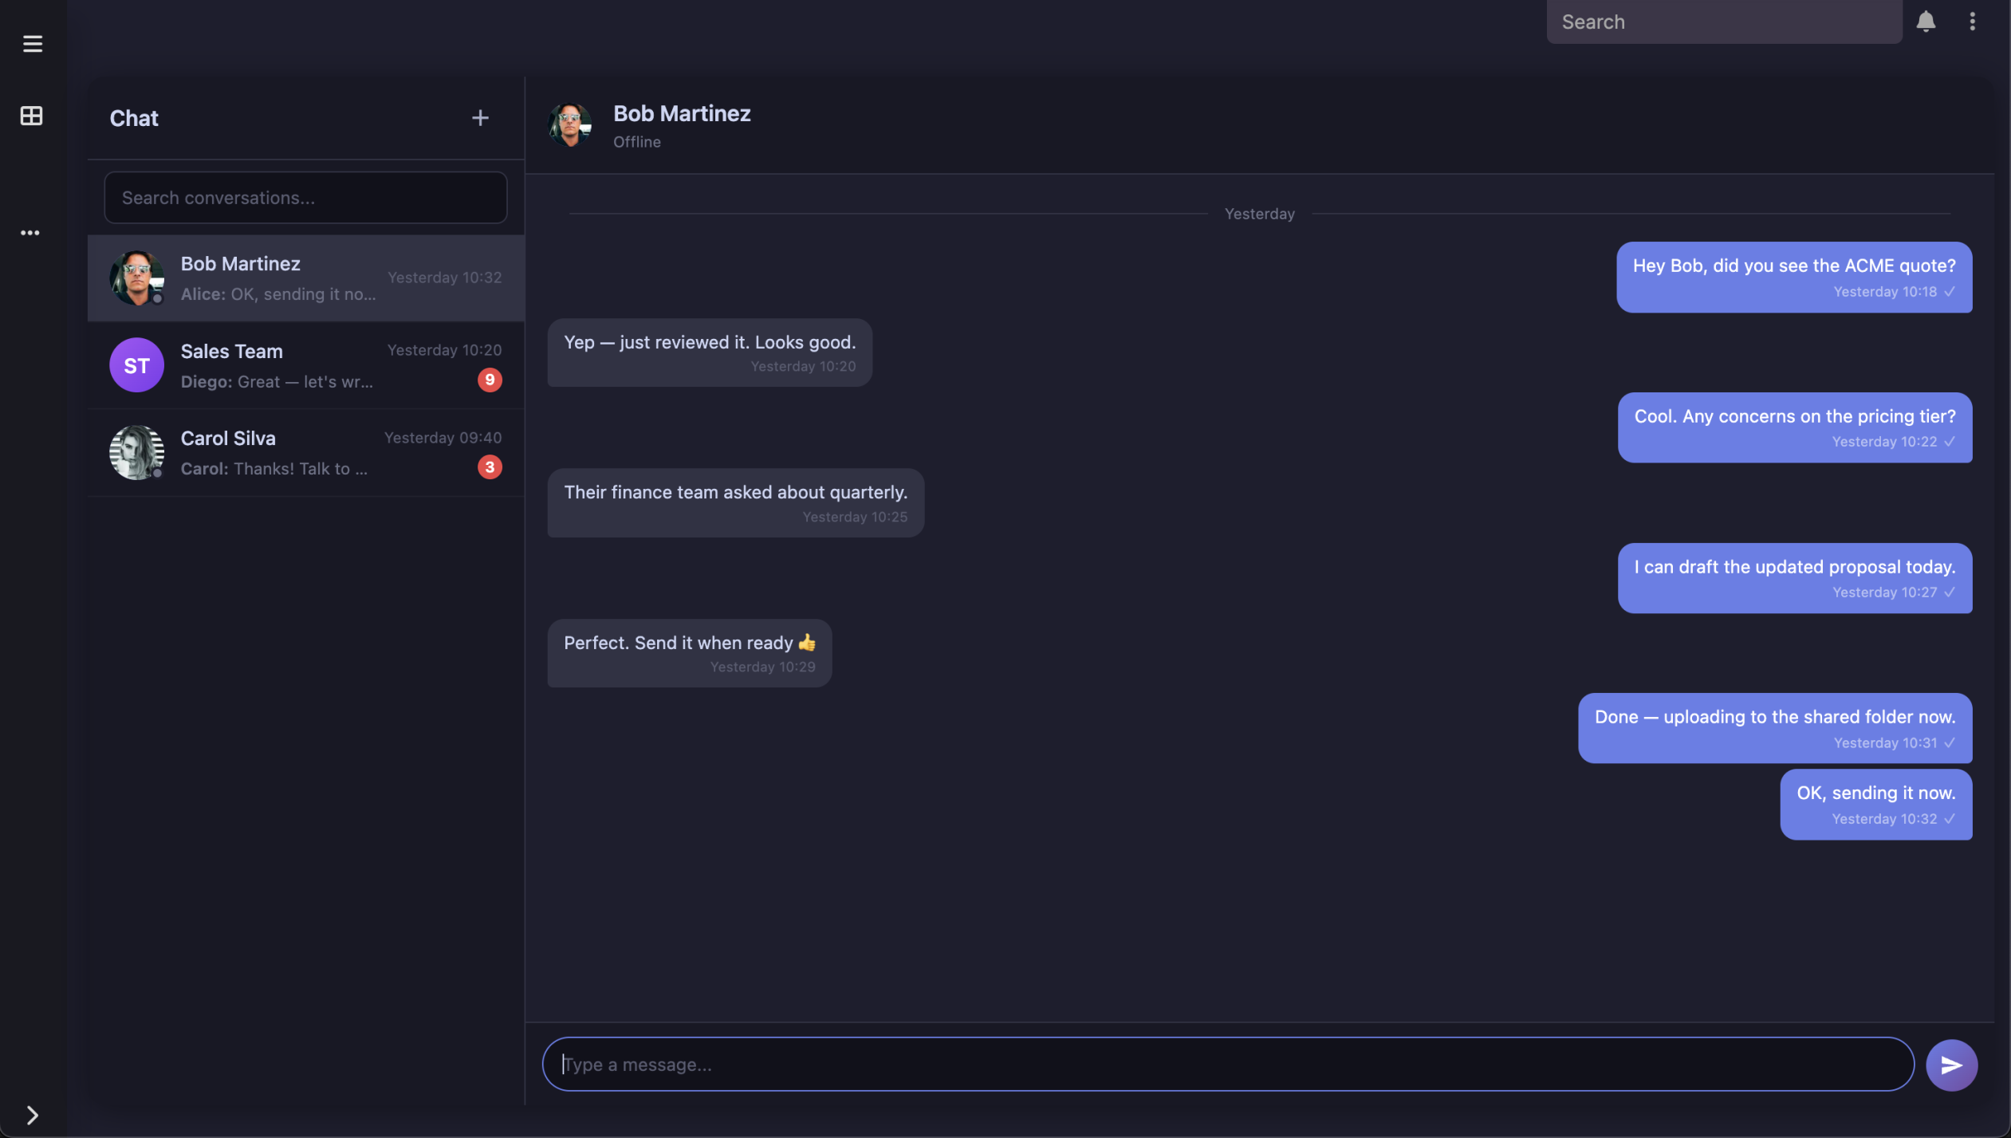Click Sales Team unread badge 9
Screen dimensions: 2011x1138
coord(490,380)
